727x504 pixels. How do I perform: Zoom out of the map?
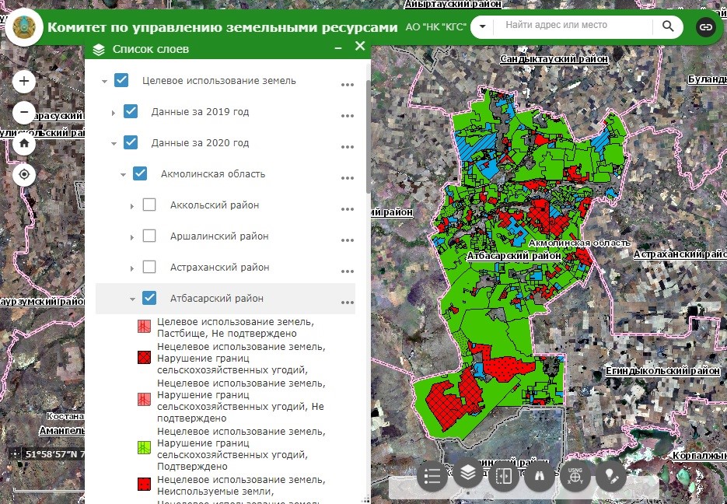(x=24, y=112)
